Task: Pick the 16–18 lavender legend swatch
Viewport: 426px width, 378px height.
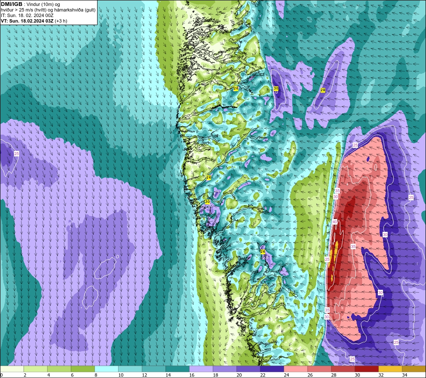Action: [x=201, y=369]
